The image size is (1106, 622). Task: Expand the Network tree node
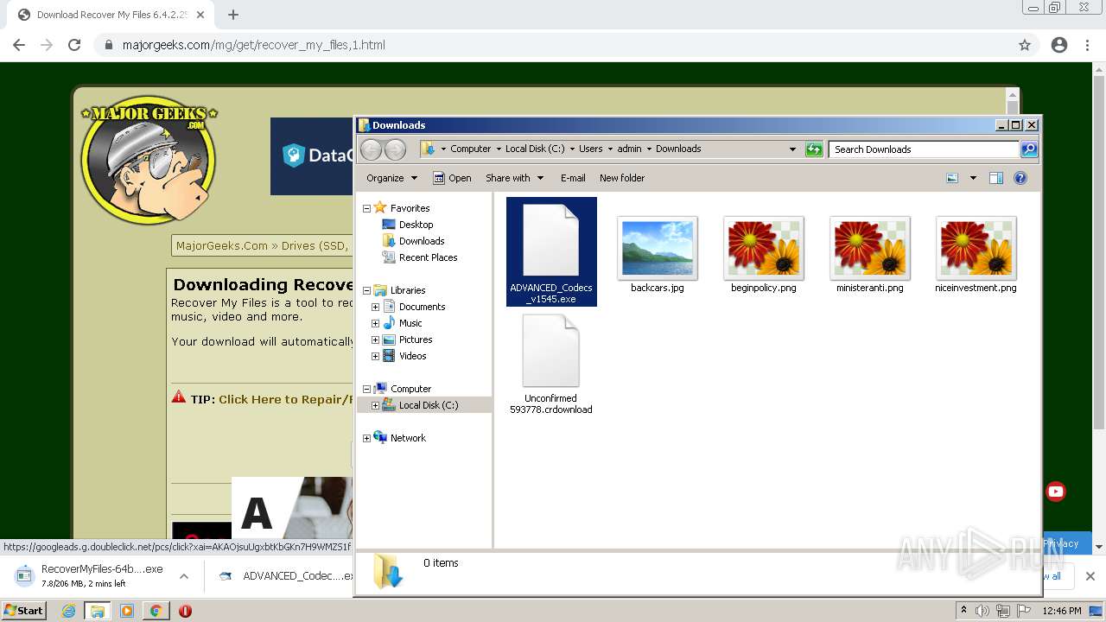366,438
